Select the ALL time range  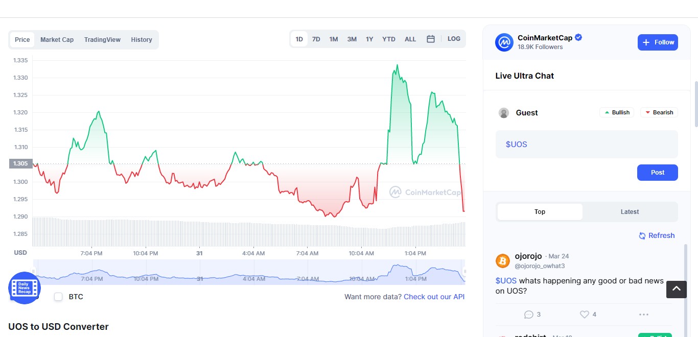click(410, 39)
